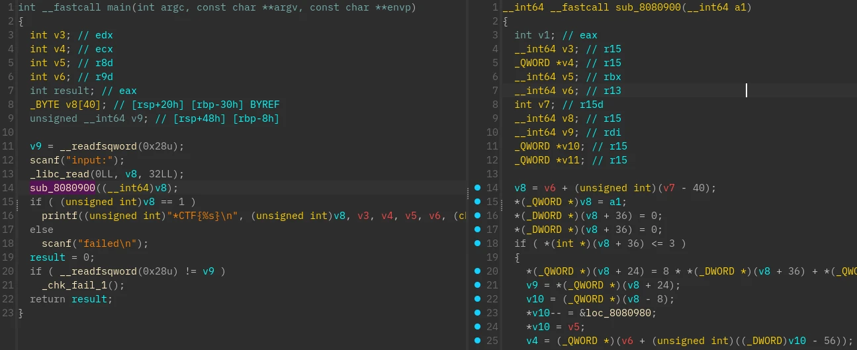Toggle breakpoint dot on line 25 in right pane
The width and height of the screenshot is (857, 350).
[x=477, y=341]
